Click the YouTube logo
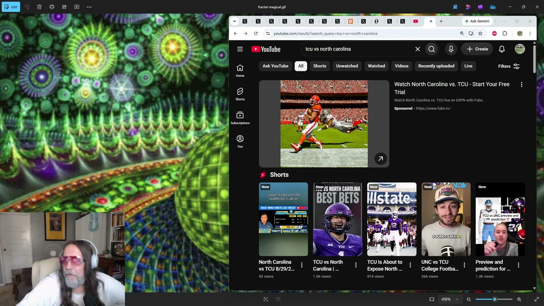544x306 pixels. 266,49
